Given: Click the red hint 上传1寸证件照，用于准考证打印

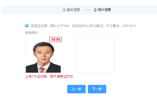Looking at the screenshot, I should [x=49, y=77].
